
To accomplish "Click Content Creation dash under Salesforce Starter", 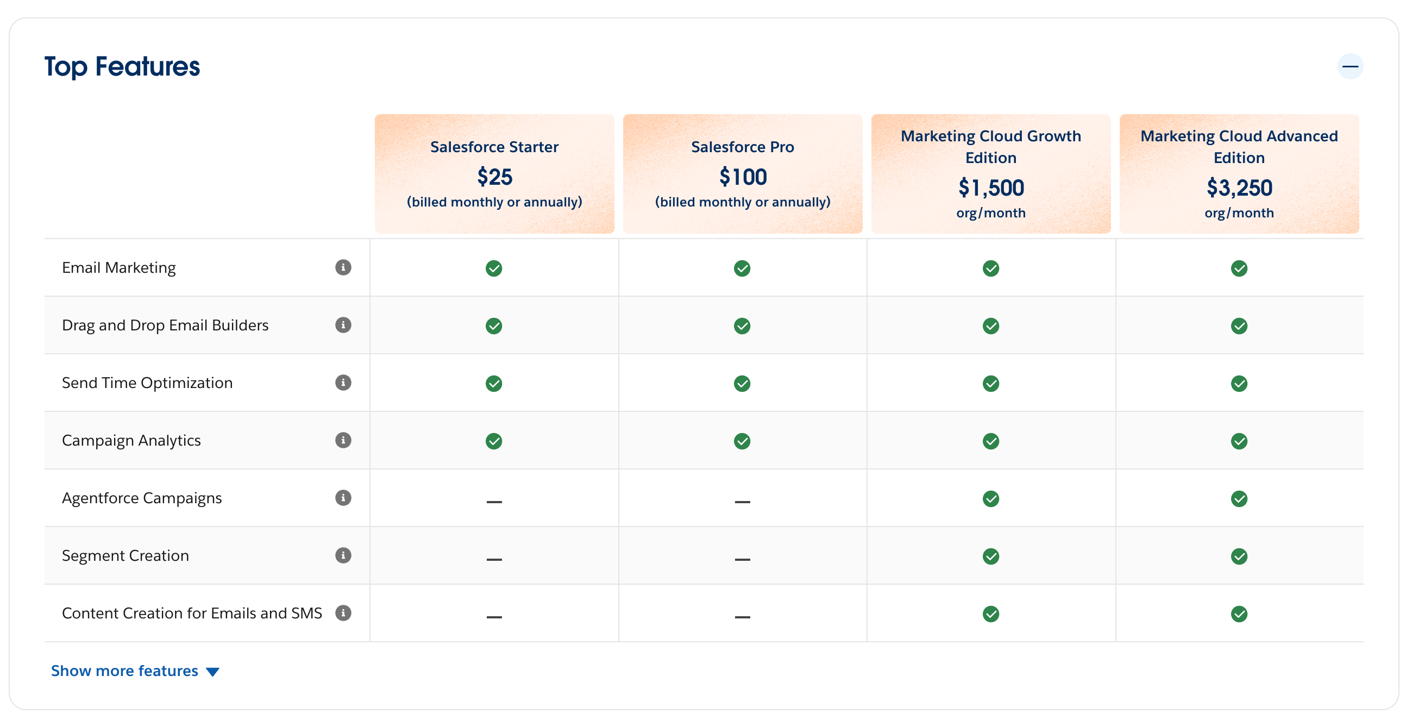I will tap(494, 617).
